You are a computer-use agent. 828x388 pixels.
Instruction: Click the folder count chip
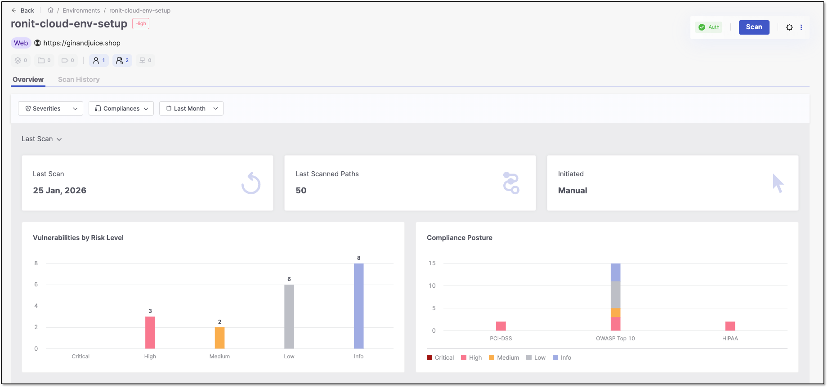point(44,60)
